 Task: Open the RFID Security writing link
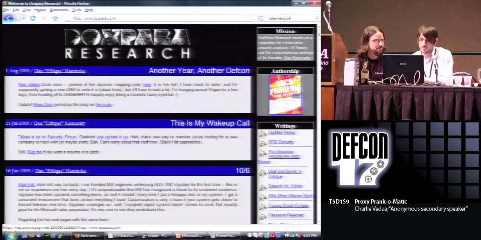281,142
